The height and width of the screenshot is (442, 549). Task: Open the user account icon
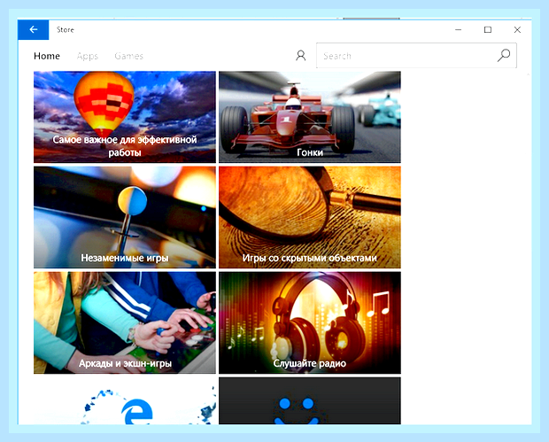pos(301,55)
